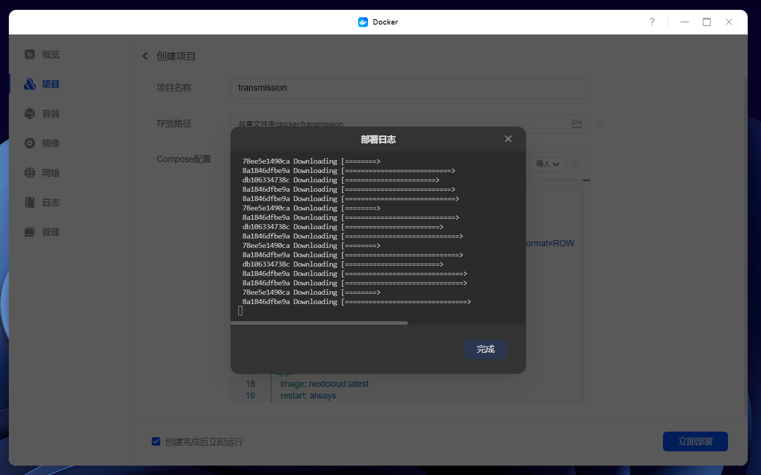
Task: Open the 日志 log sidebar icon
Action: point(30,203)
